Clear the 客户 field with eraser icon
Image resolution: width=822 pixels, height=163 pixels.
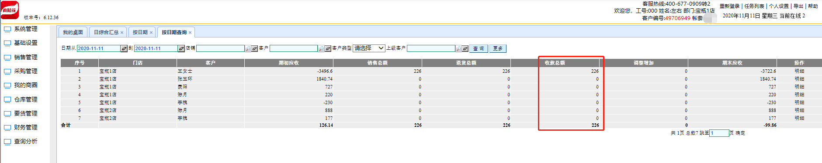(x=328, y=48)
